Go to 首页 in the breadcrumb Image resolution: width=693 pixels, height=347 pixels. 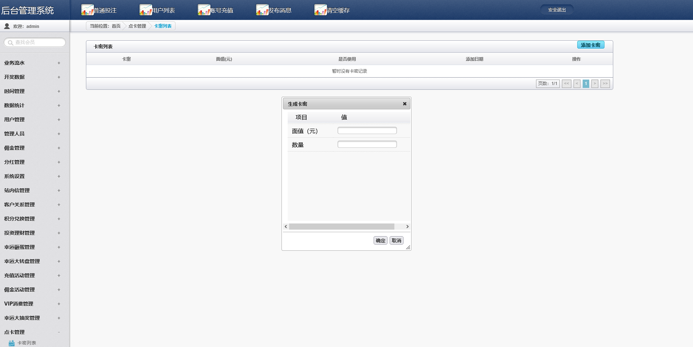point(116,26)
